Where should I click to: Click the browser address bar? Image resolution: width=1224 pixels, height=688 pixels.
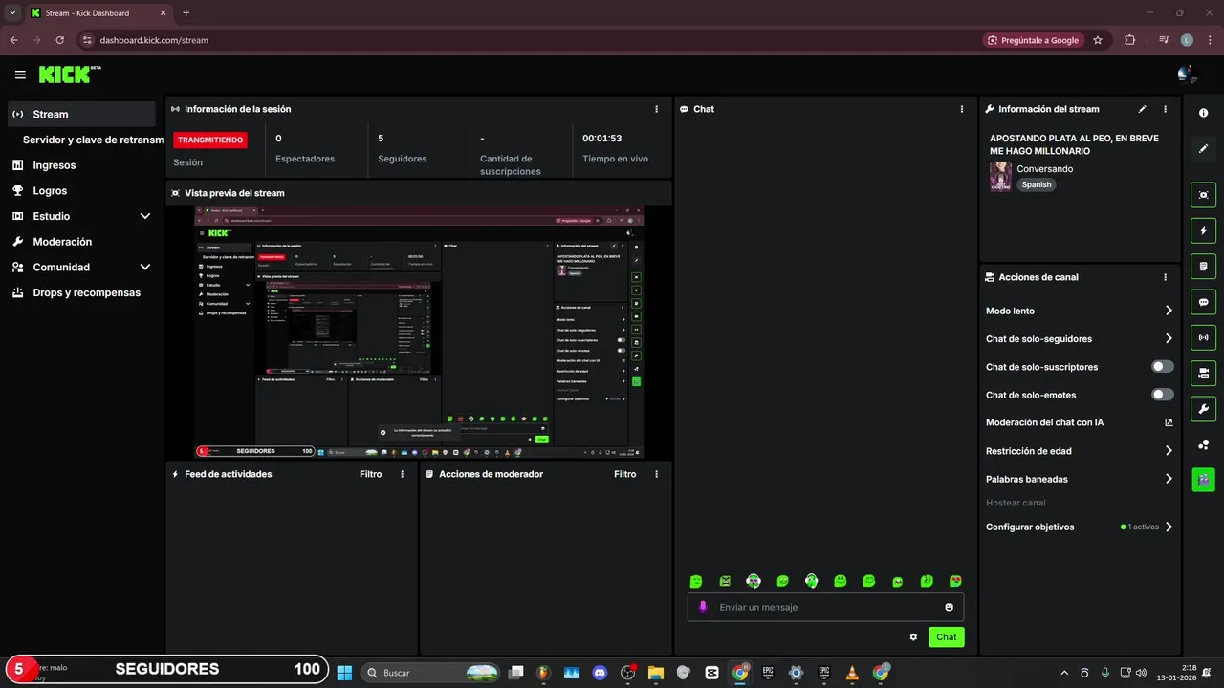click(x=526, y=40)
